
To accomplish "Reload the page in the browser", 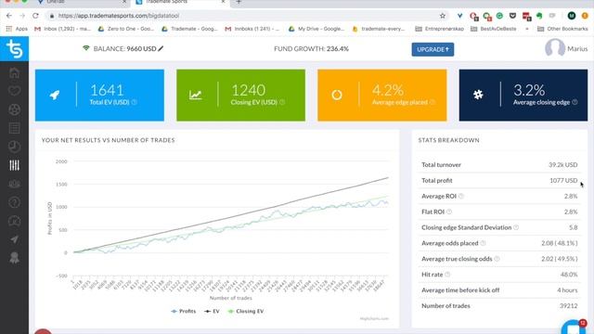I will coord(35,16).
